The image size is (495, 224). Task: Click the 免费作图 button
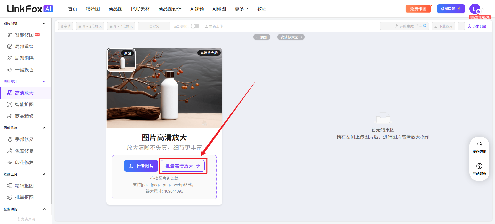(x=418, y=9)
